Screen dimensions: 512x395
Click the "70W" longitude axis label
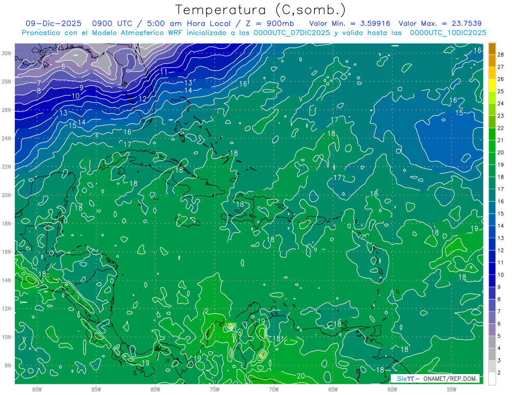[x=274, y=389]
